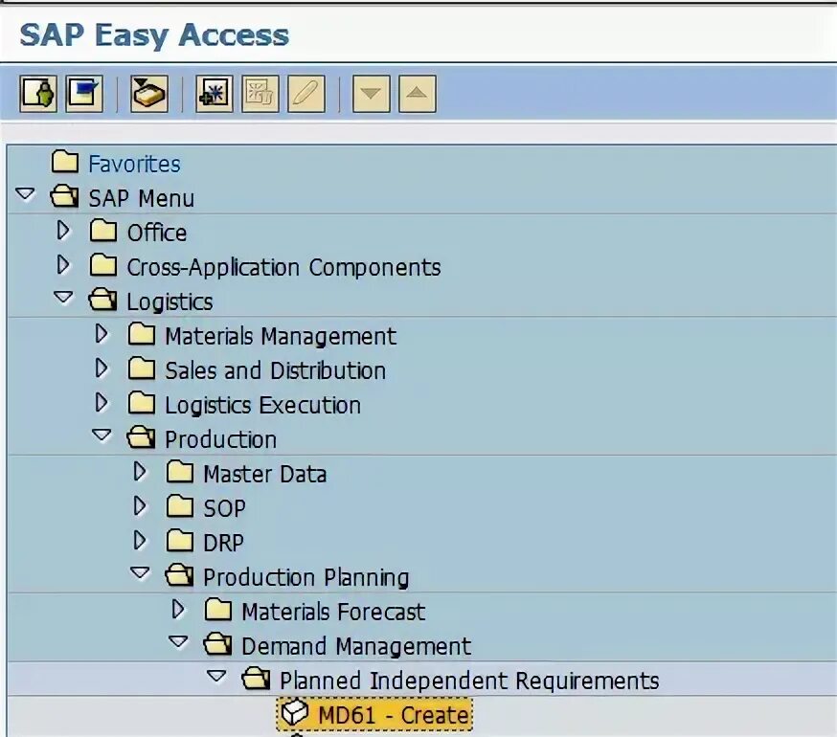Select the Master Data label
Viewport: 837px width, 737px height.
click(265, 475)
